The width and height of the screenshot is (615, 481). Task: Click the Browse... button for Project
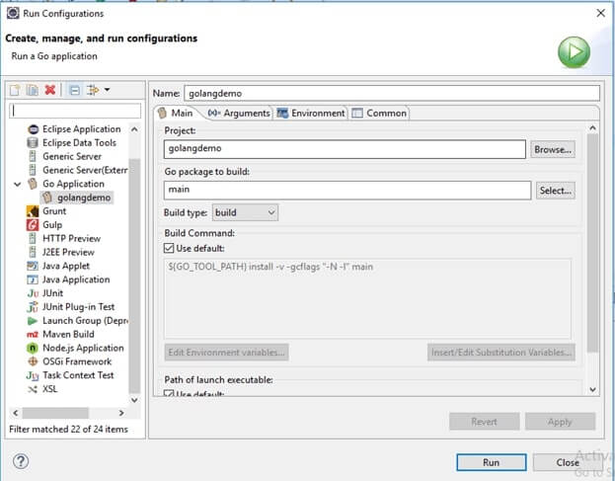pos(553,150)
